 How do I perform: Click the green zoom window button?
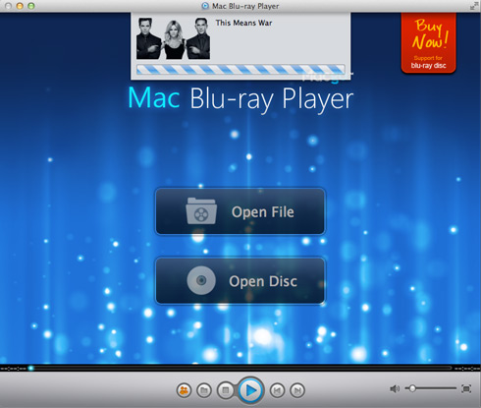[31, 6]
